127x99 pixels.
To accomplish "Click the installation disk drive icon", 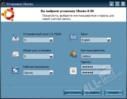I will 16,38.
